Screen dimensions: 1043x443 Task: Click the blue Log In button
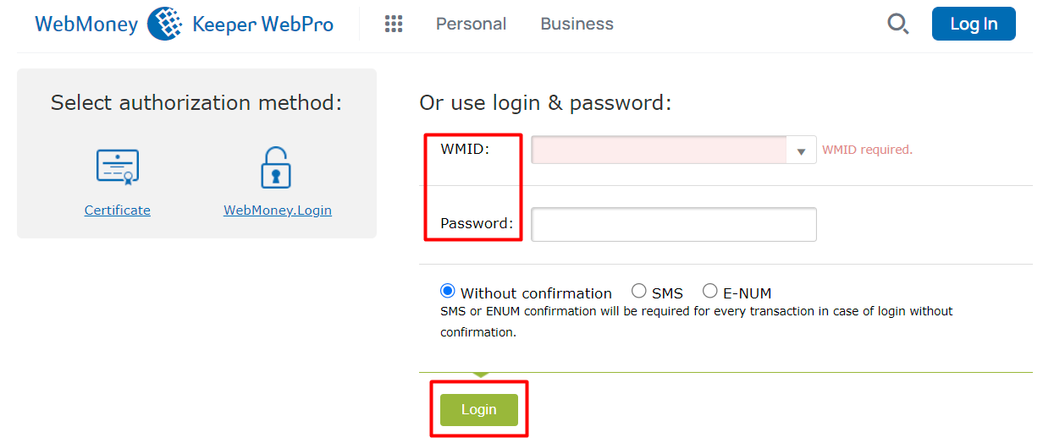pos(974,24)
